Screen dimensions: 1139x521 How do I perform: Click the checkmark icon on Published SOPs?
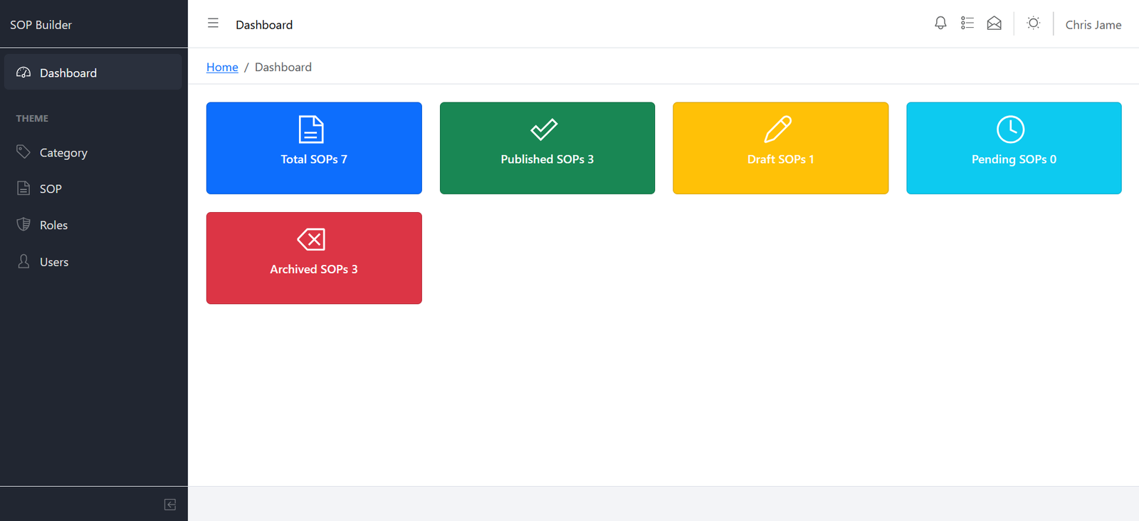click(x=544, y=130)
